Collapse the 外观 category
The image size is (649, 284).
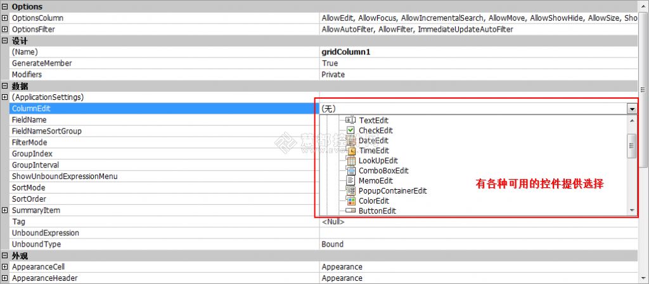(x=5, y=256)
